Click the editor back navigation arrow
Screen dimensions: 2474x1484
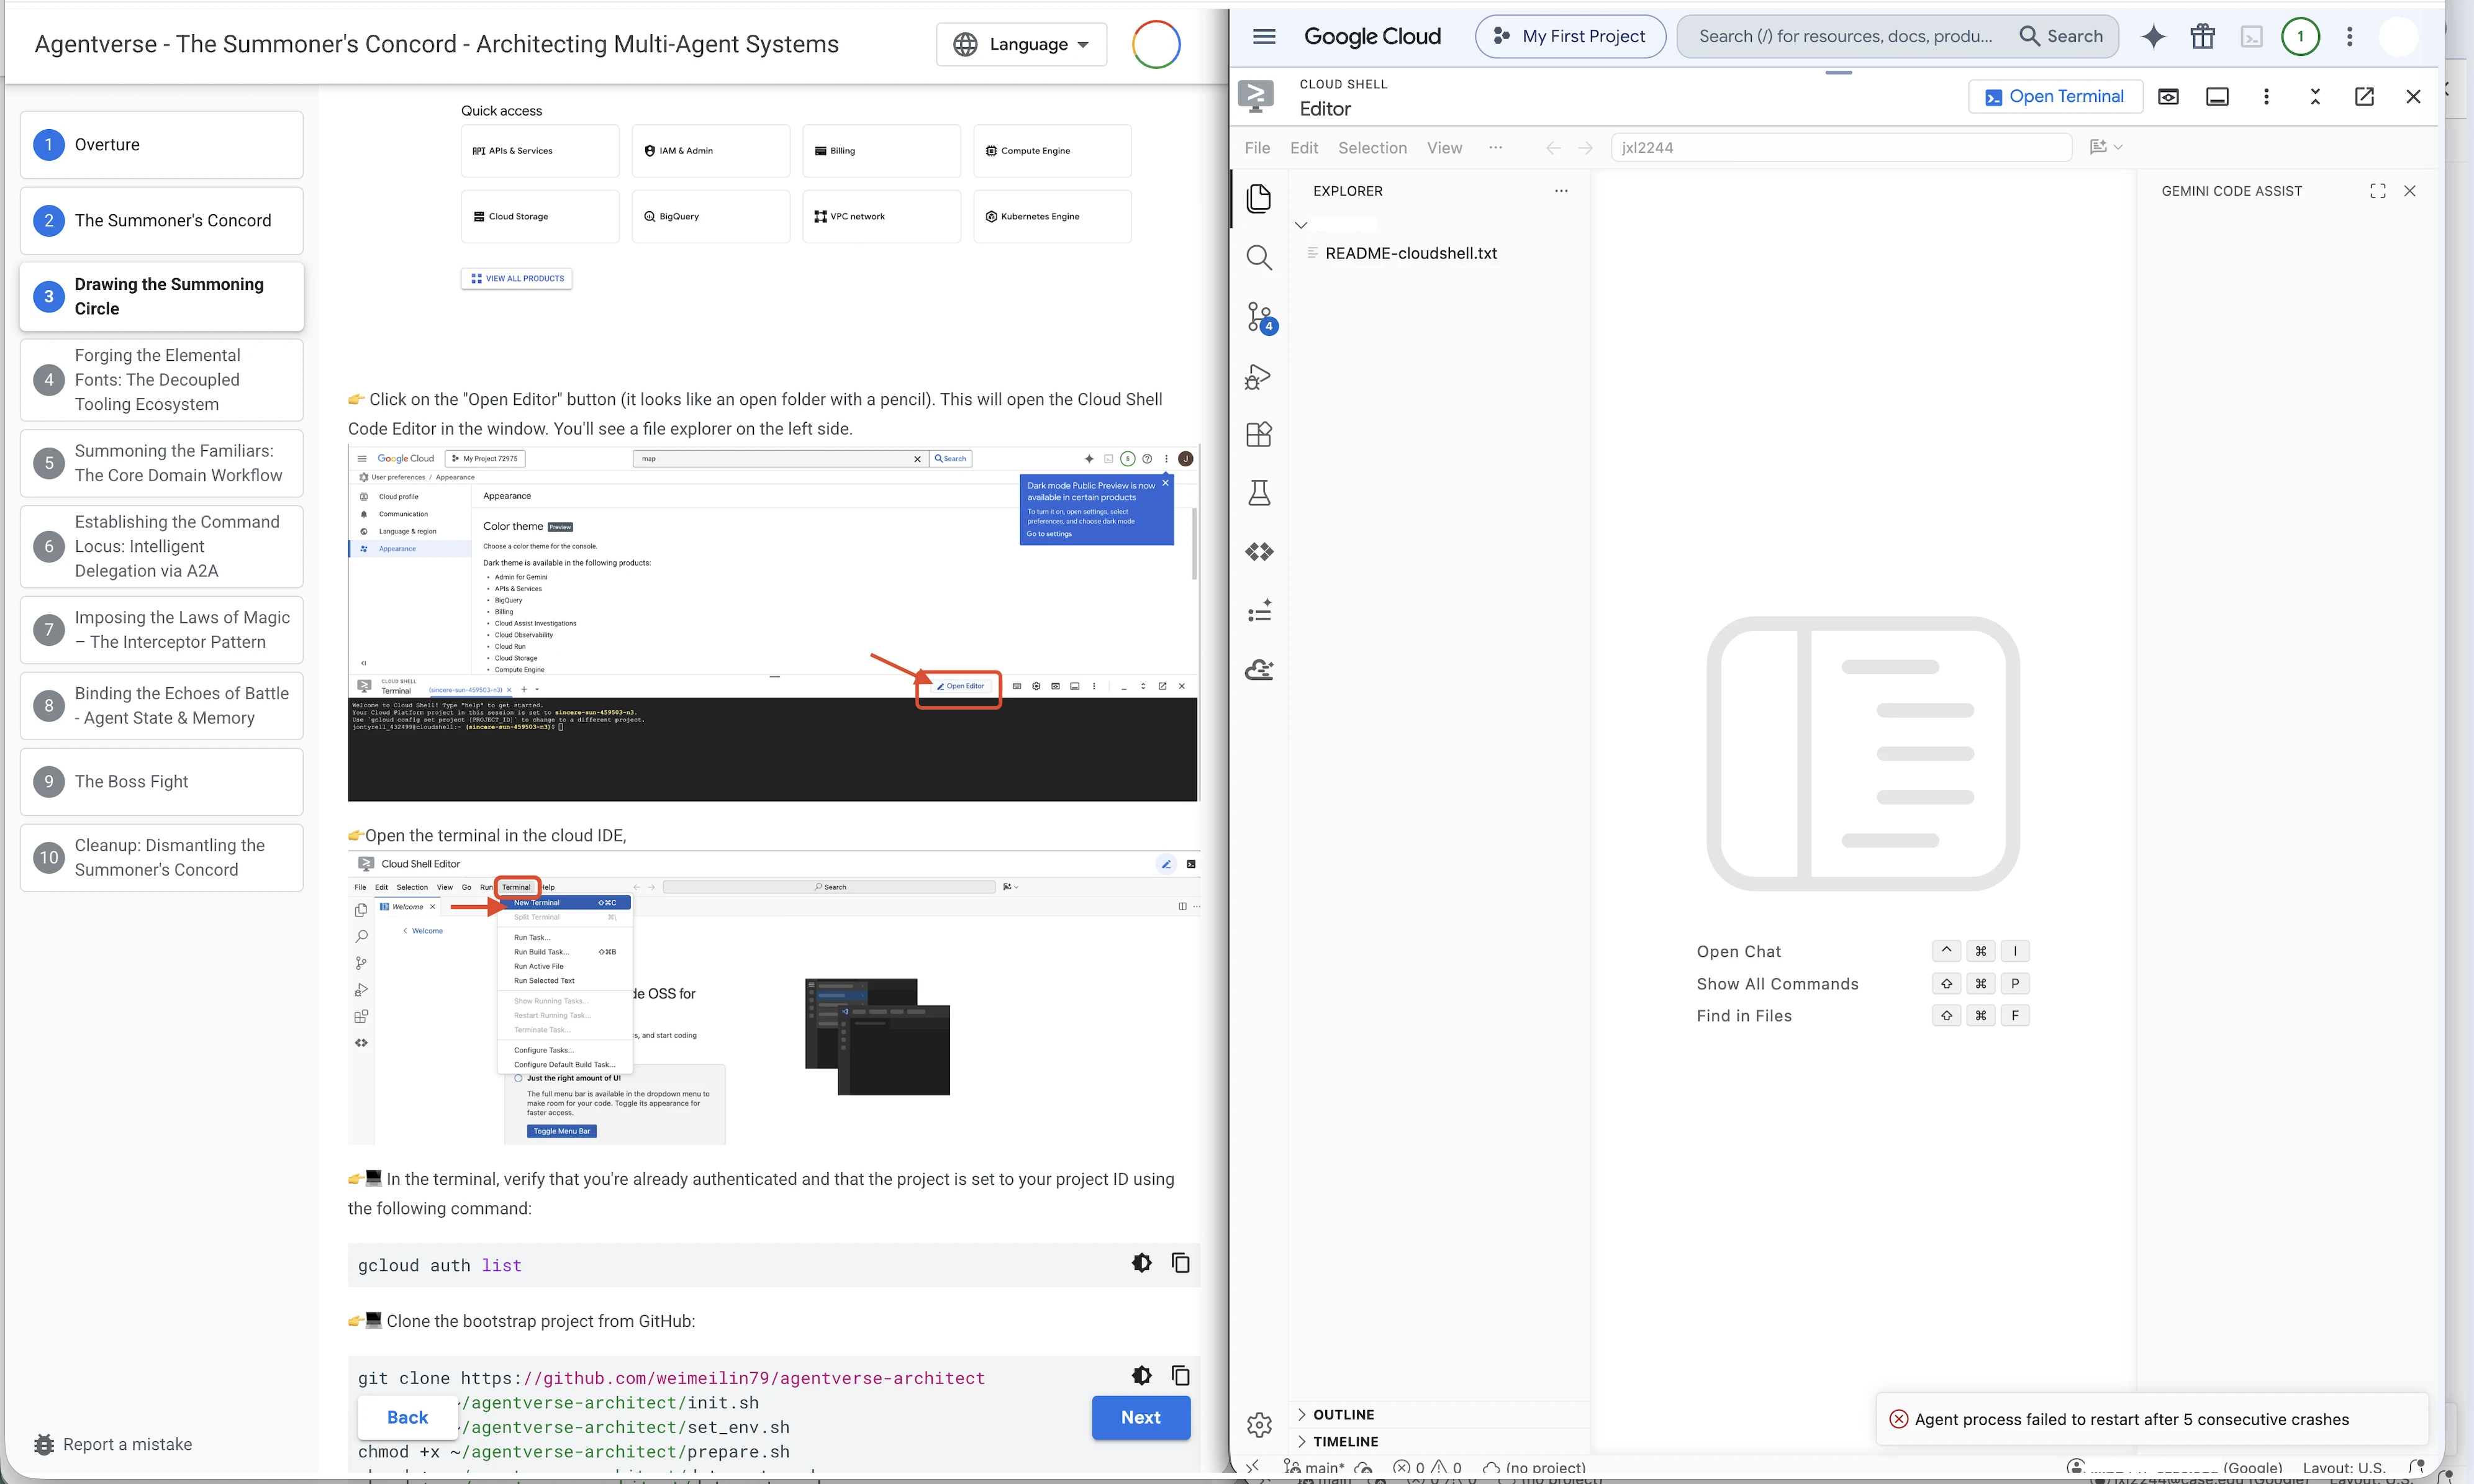[x=1553, y=147]
